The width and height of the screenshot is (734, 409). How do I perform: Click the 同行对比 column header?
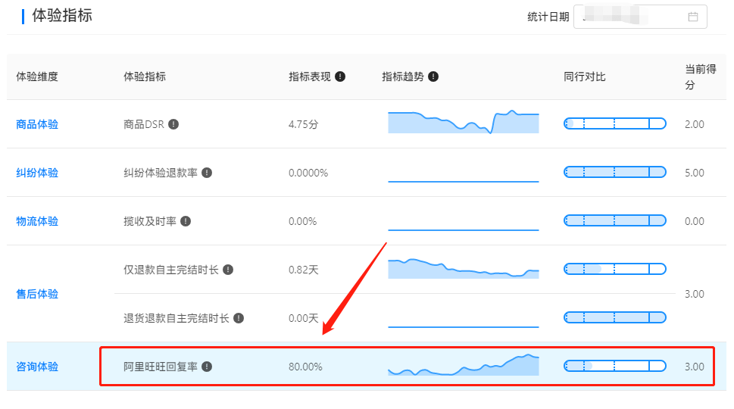click(x=585, y=76)
